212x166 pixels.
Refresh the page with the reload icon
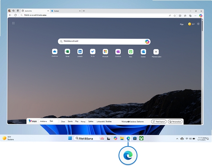[16, 15]
